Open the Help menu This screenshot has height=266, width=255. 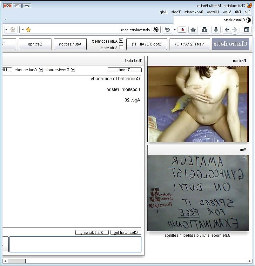point(164,12)
